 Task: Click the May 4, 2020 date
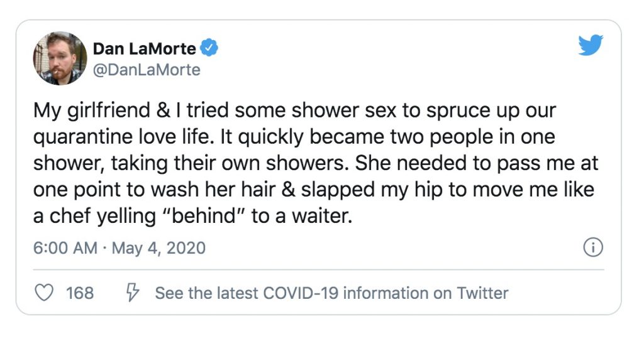tap(158, 248)
